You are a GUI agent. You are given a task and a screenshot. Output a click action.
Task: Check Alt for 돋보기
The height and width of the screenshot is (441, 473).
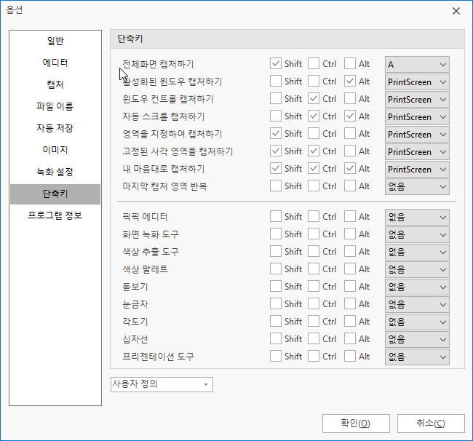coord(350,287)
